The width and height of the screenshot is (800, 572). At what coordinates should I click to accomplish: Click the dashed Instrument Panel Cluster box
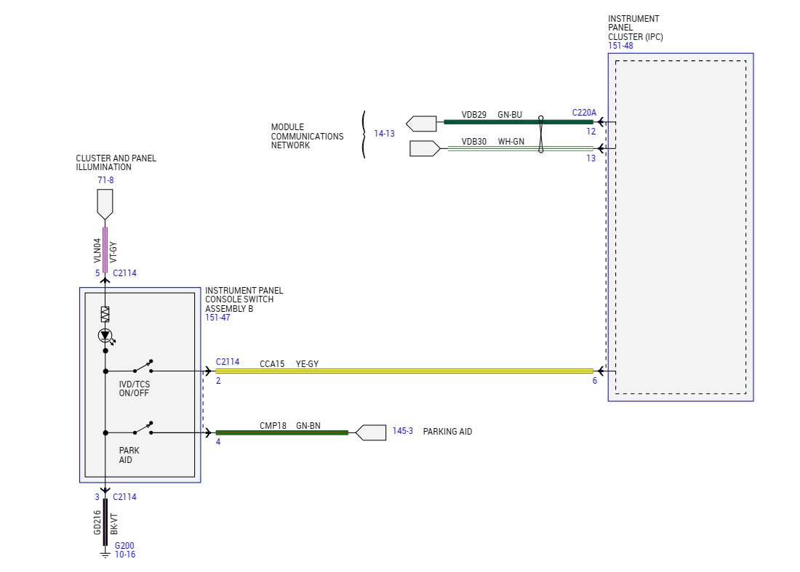pos(680,227)
